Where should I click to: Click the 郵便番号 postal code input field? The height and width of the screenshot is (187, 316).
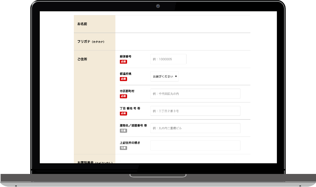[168, 59]
